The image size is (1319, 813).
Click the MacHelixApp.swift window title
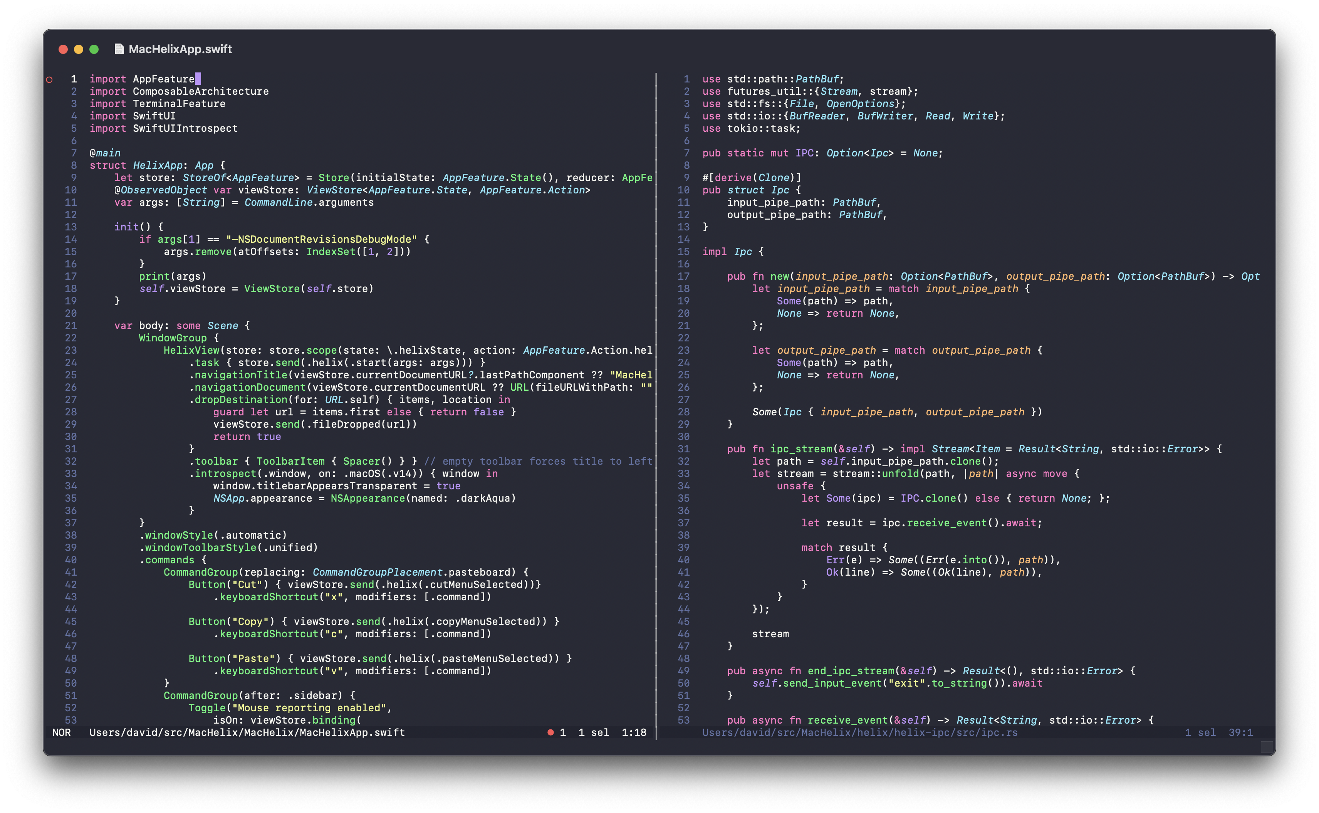(180, 49)
